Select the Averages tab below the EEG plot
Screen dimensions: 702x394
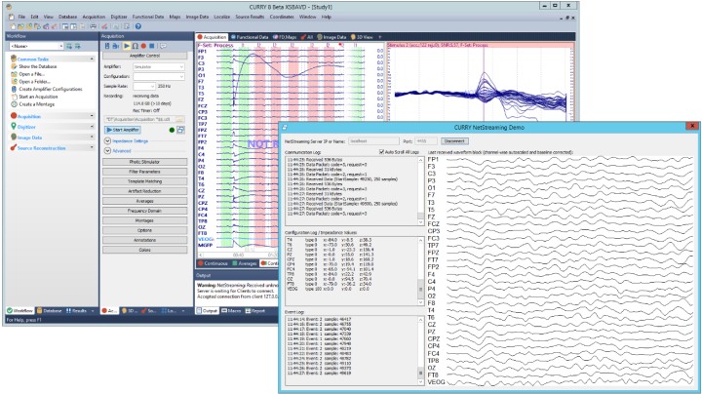coord(245,263)
